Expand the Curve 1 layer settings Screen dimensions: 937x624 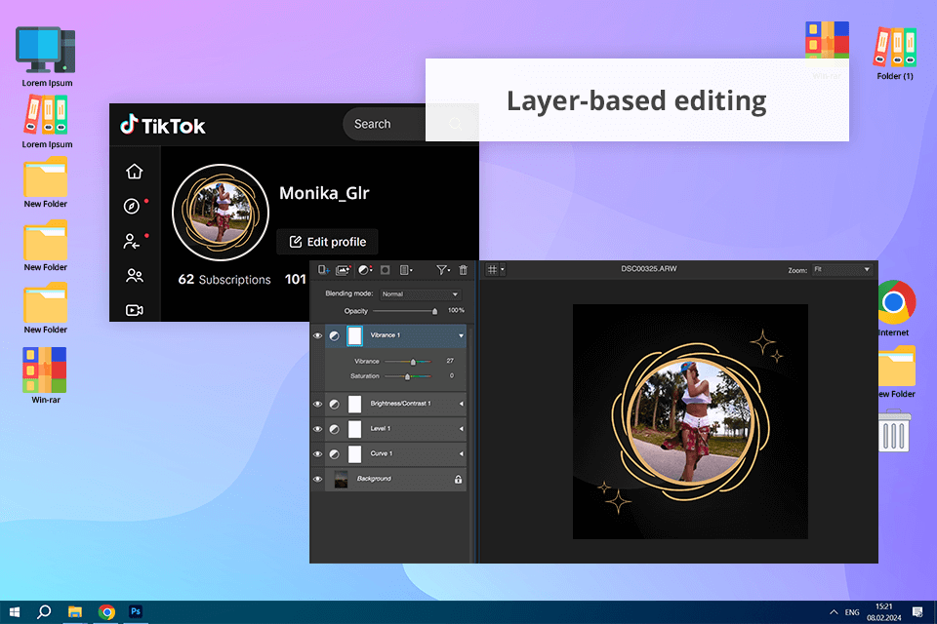coord(461,454)
